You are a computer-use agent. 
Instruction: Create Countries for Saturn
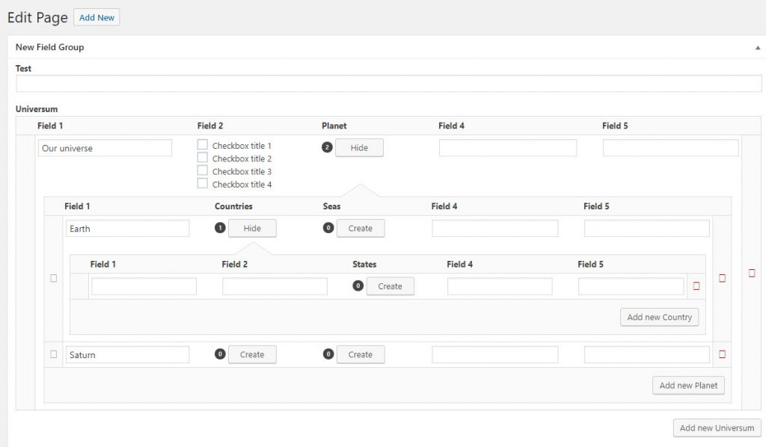coord(252,355)
